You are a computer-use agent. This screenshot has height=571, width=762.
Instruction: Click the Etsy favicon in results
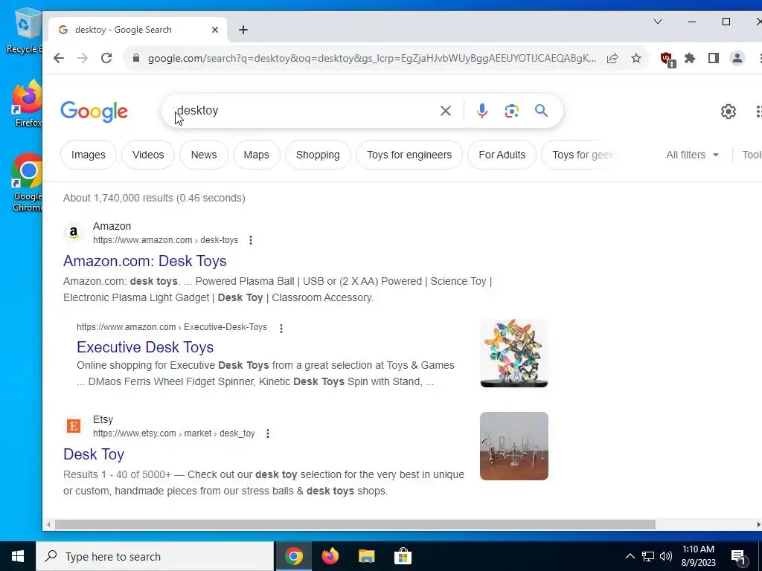pos(74,426)
